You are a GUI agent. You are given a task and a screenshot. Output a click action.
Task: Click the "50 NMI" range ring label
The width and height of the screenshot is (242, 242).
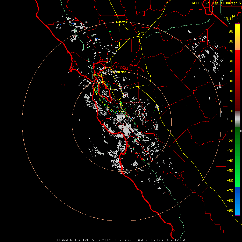coord(122,72)
